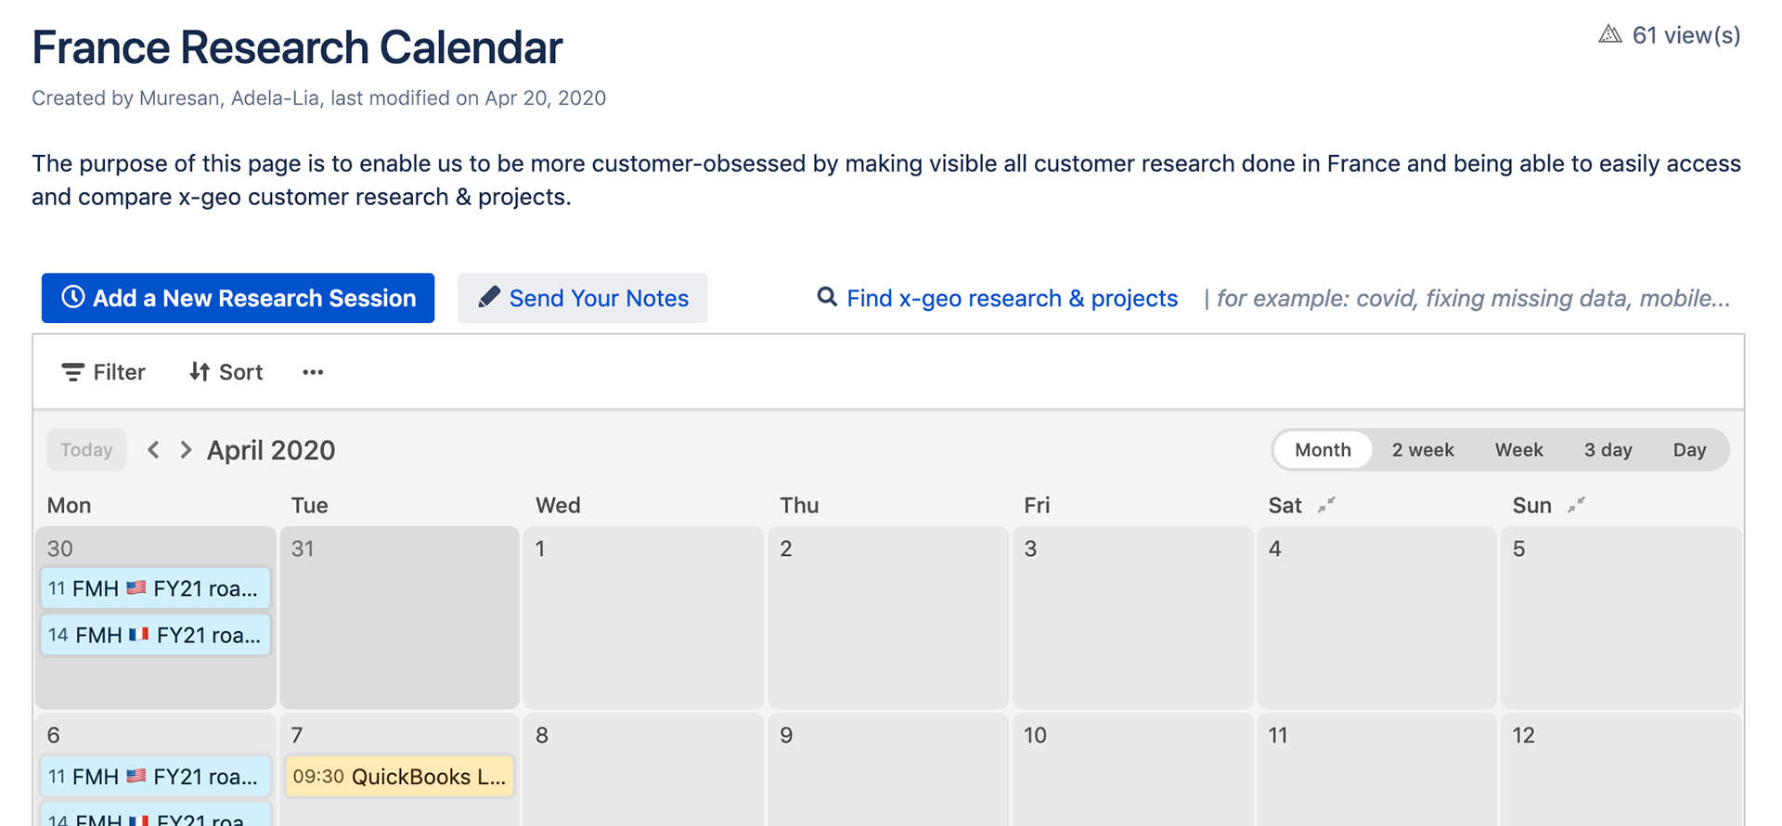Click the page views analytics icon

1609,35
